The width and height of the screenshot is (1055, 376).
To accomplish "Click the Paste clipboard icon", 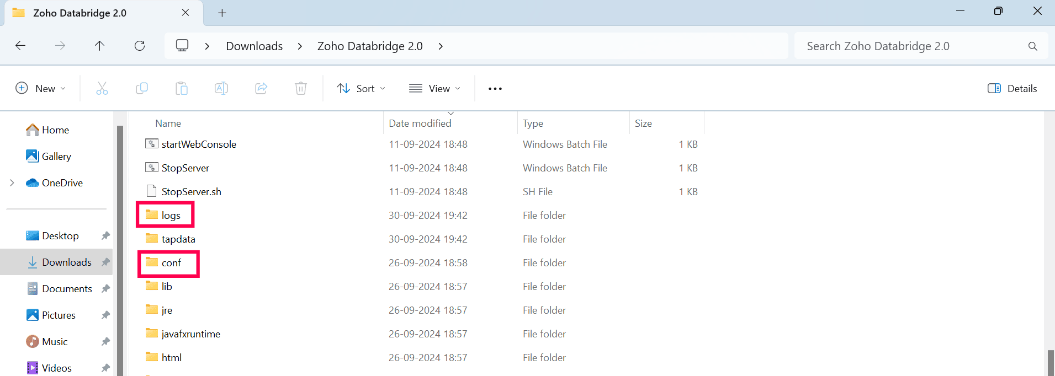I will [x=182, y=88].
